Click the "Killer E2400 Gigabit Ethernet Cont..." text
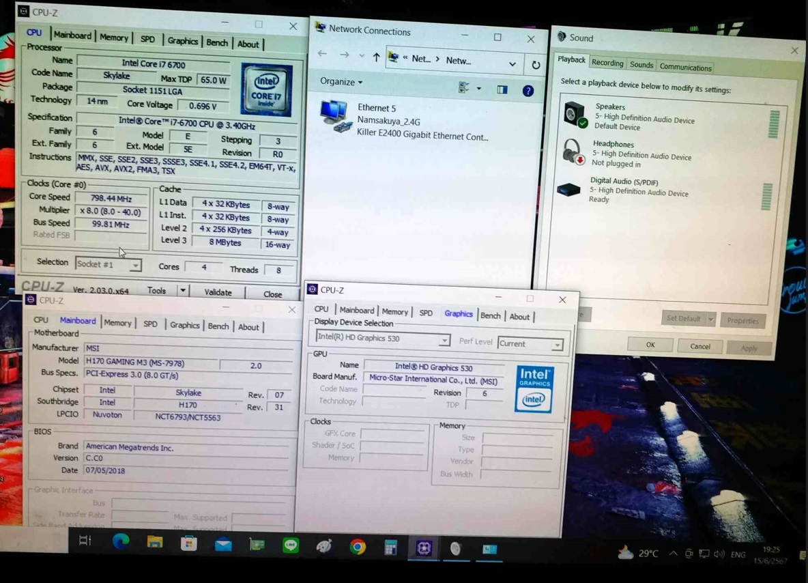Screen dimensions: 808x583 (x=422, y=136)
